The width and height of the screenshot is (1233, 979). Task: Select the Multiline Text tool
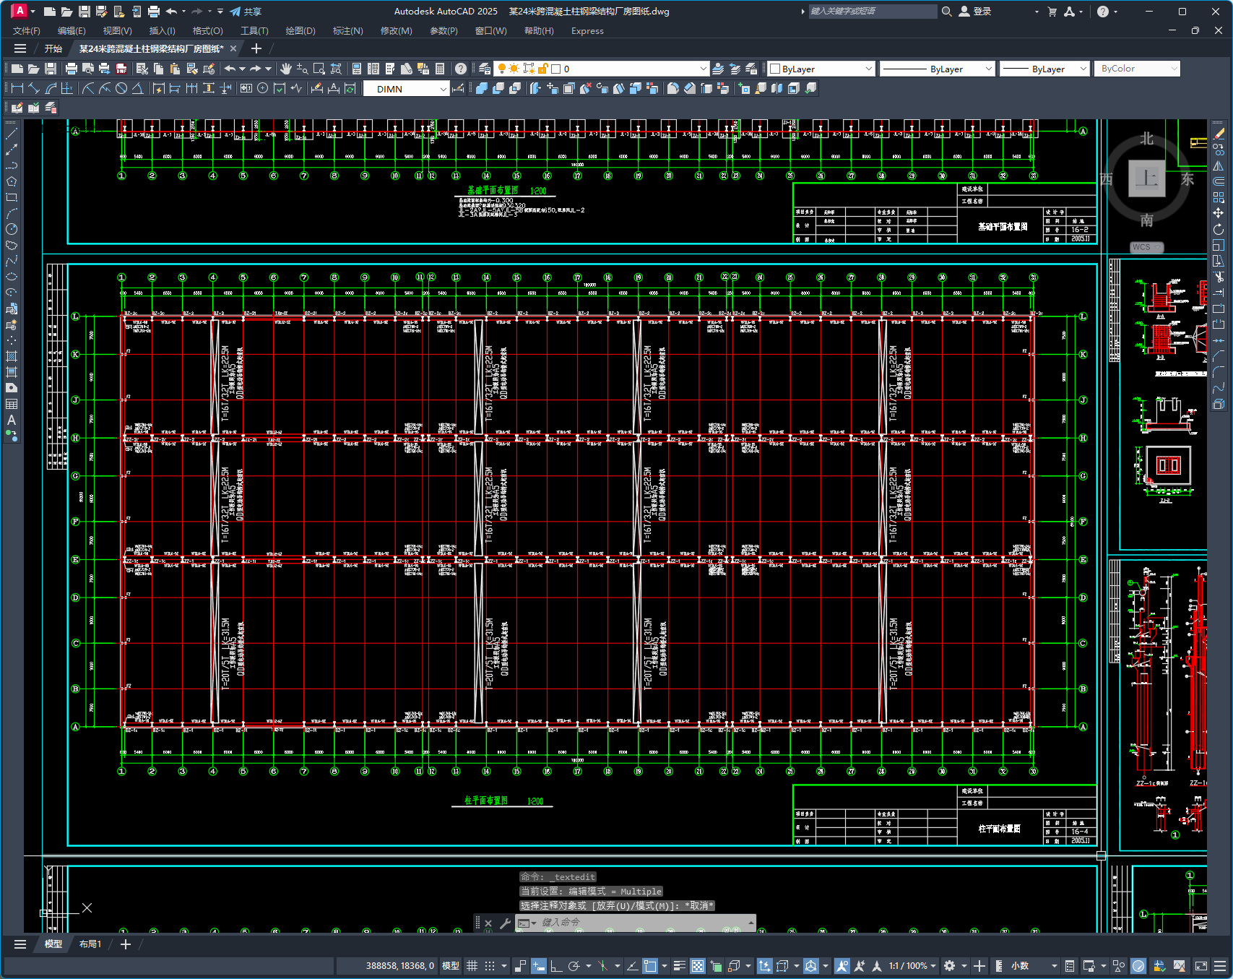(12, 420)
